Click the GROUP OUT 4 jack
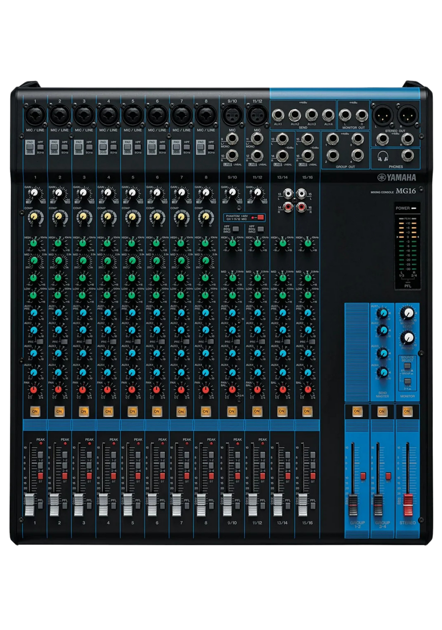This screenshot has width=442, height=630. point(357,155)
